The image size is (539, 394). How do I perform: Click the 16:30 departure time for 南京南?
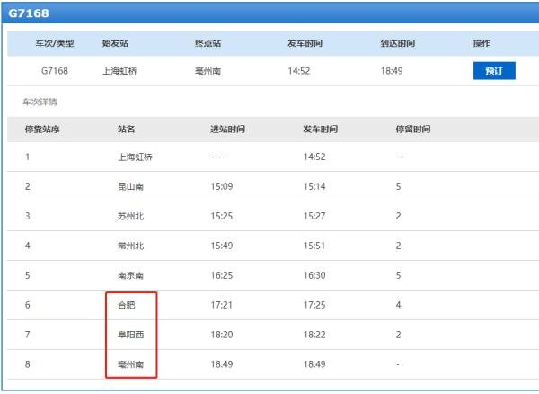tap(314, 275)
